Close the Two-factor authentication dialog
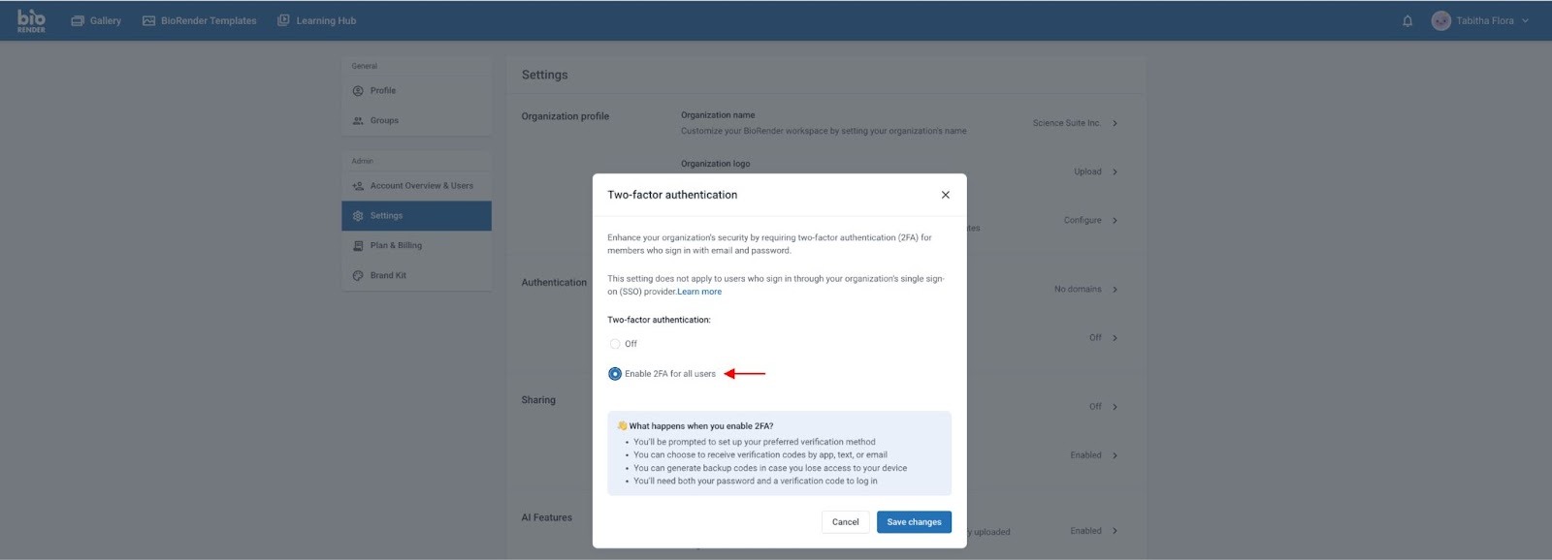The height and width of the screenshot is (560, 1552). pyautogui.click(x=945, y=195)
